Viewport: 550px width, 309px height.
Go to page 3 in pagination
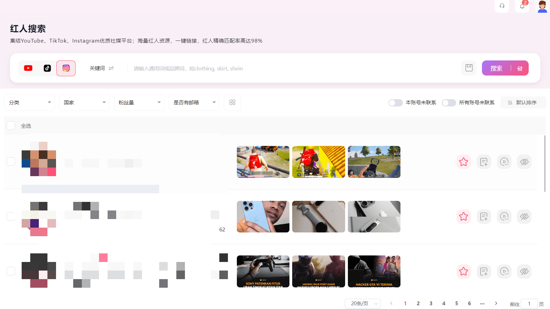pyautogui.click(x=431, y=304)
